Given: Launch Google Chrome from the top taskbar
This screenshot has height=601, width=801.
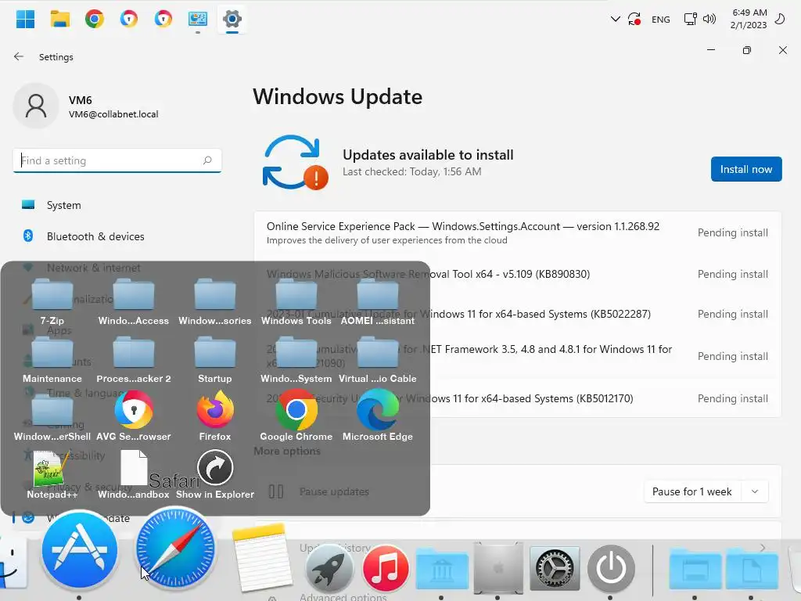Looking at the screenshot, I should [x=95, y=19].
